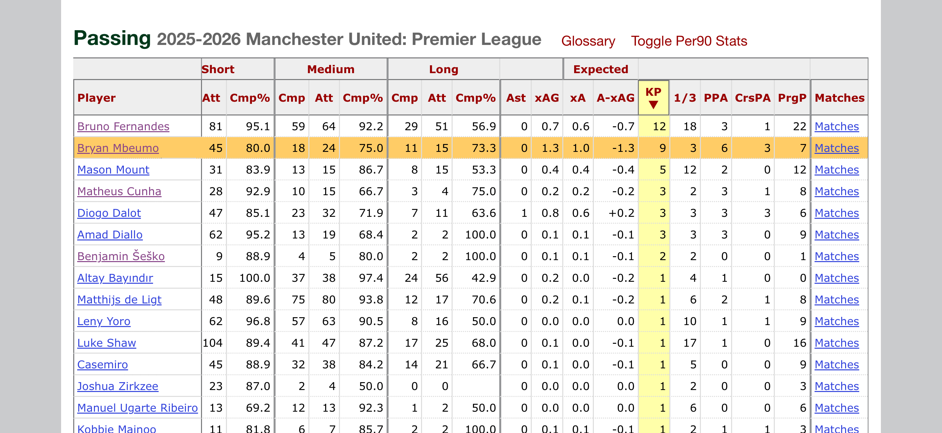The height and width of the screenshot is (433, 942).
Task: Click the KP sort arrow indicator
Action: tap(653, 105)
